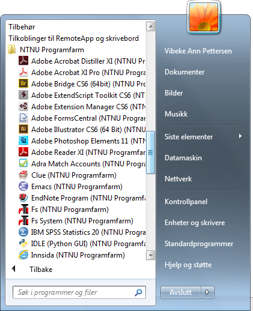
Task: Go back with Tilbake
Action: click(x=41, y=270)
